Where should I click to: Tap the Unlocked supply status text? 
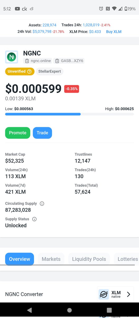(16, 226)
